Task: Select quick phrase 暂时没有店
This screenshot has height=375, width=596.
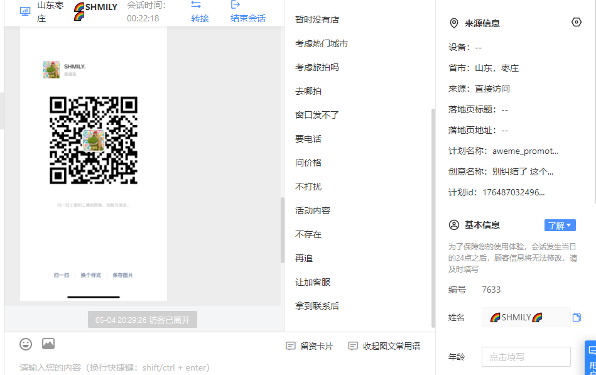Action: pos(317,19)
